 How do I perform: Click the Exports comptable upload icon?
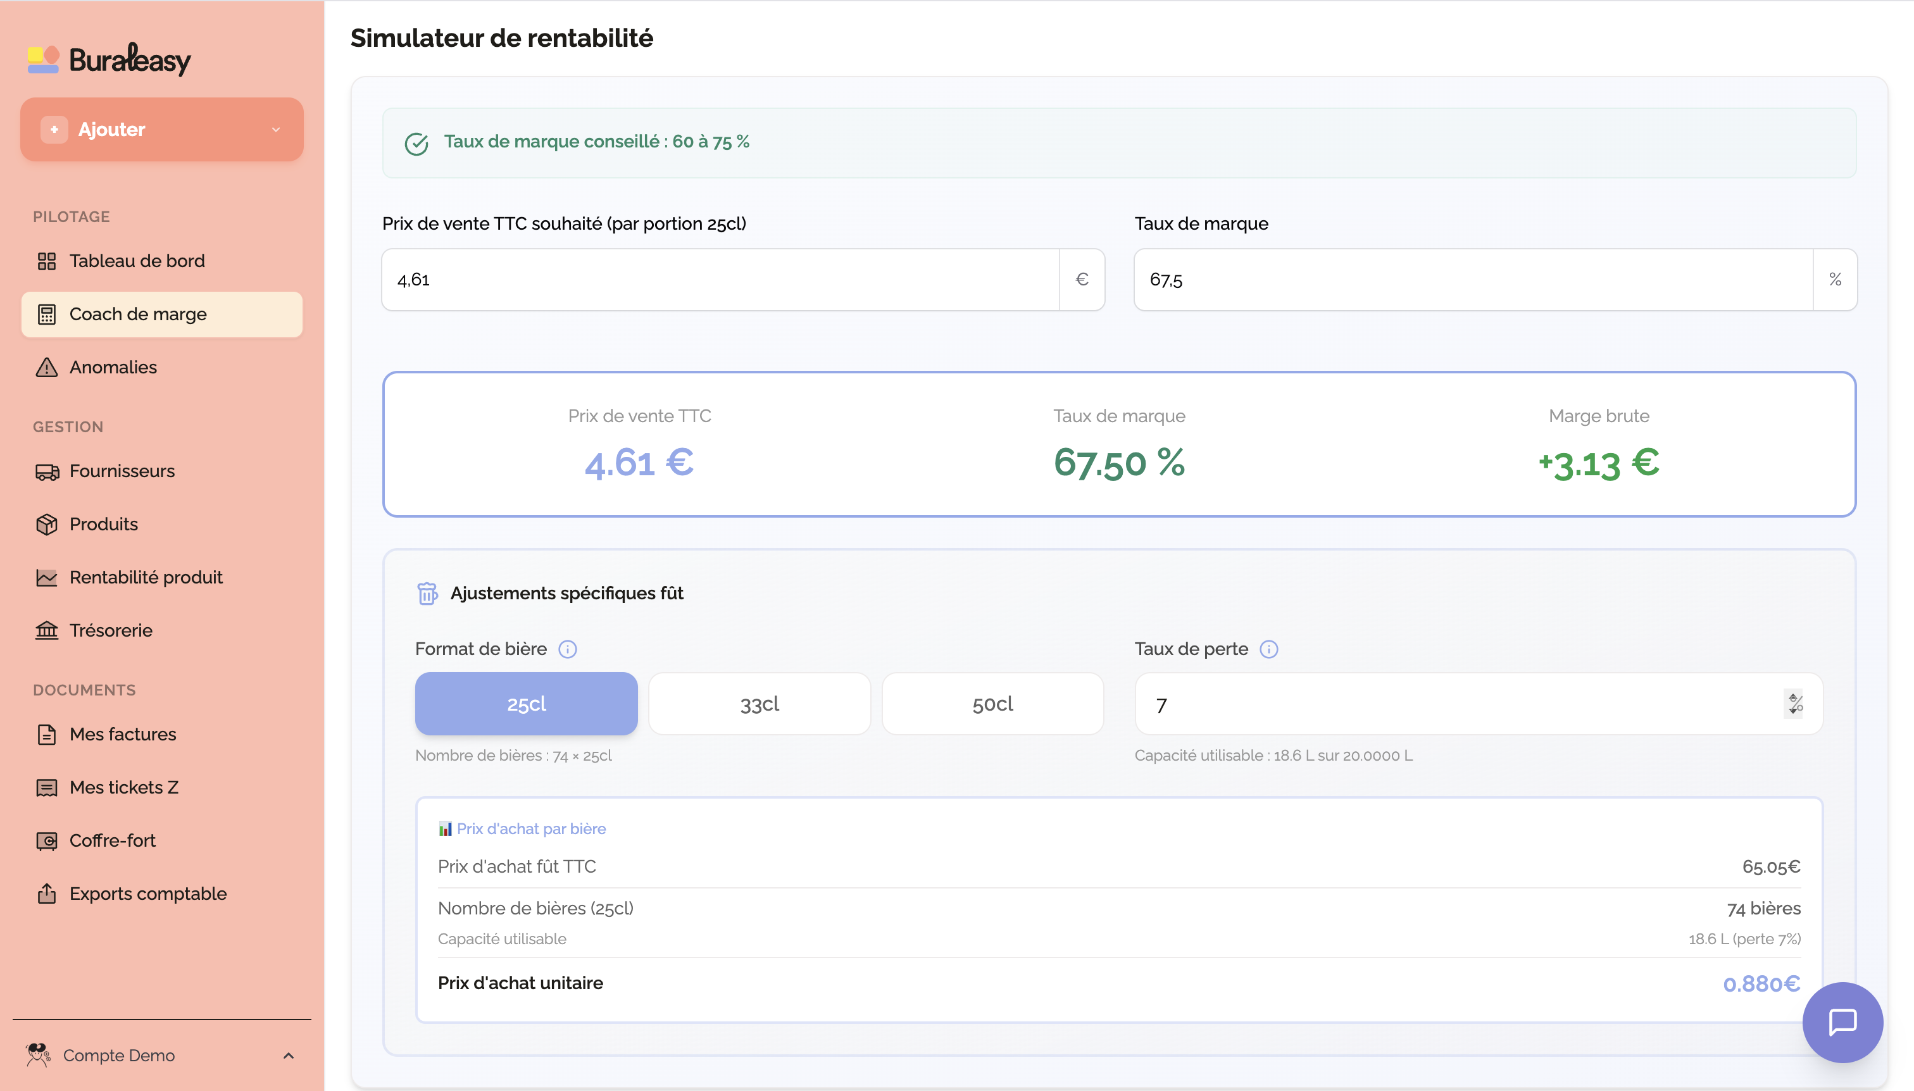(x=46, y=893)
